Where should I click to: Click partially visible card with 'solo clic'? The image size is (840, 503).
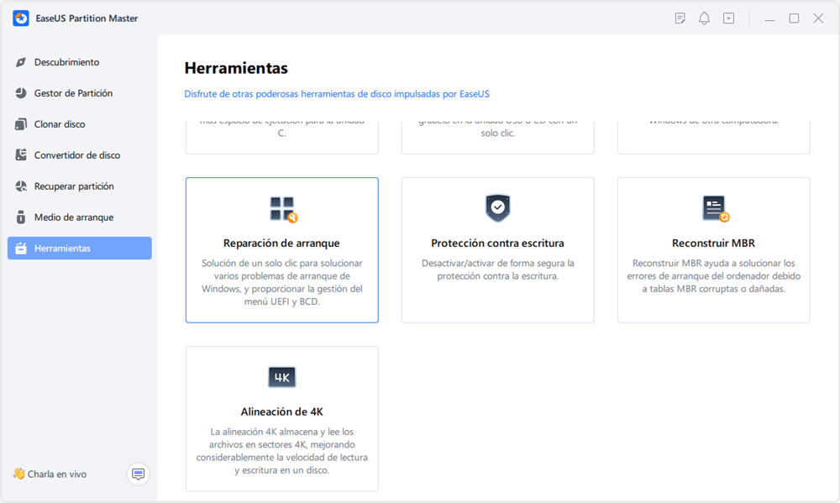tap(497, 138)
